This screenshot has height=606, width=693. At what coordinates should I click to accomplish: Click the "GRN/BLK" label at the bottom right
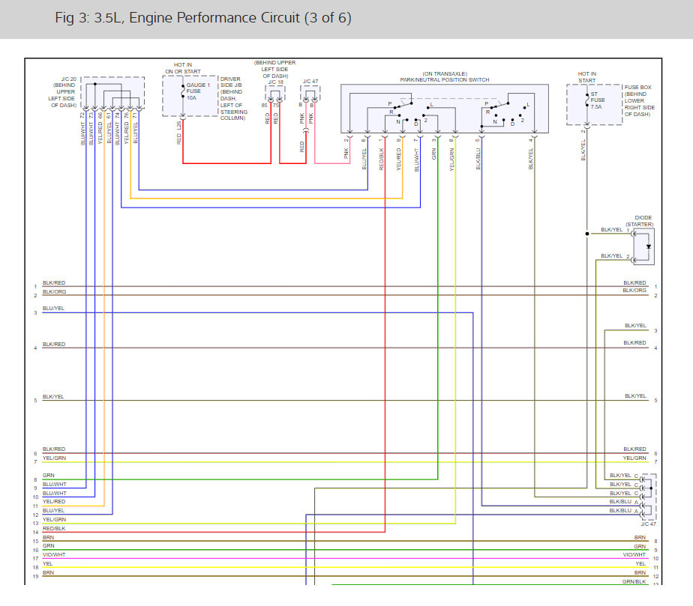coord(634,582)
